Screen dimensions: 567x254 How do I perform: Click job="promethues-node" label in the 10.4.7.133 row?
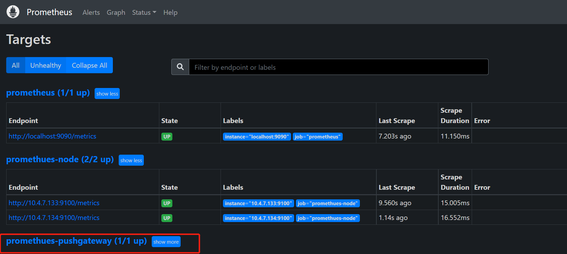(x=328, y=203)
